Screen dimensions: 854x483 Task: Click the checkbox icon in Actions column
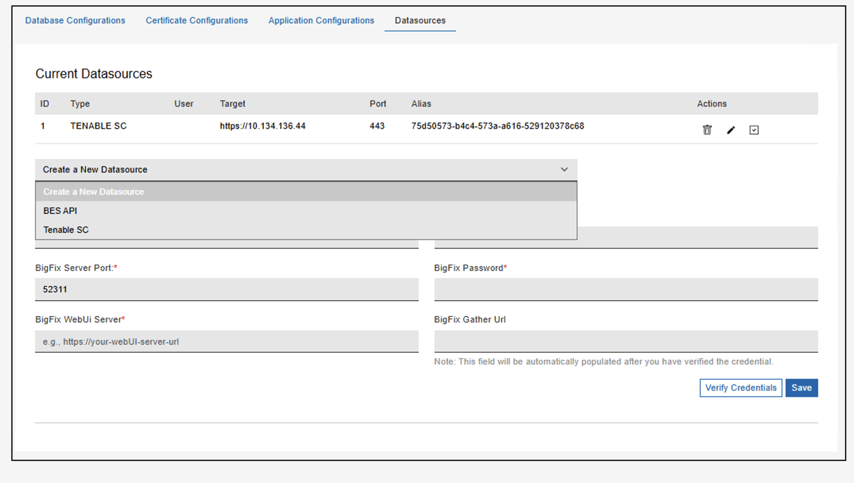(754, 130)
